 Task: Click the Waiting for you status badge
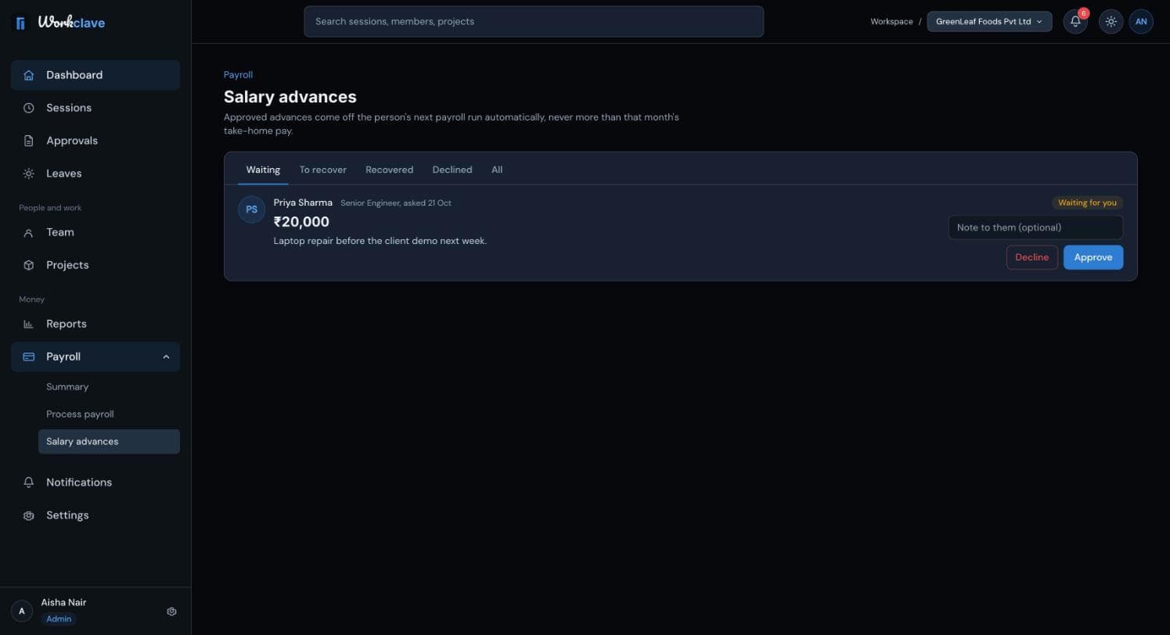(x=1087, y=203)
